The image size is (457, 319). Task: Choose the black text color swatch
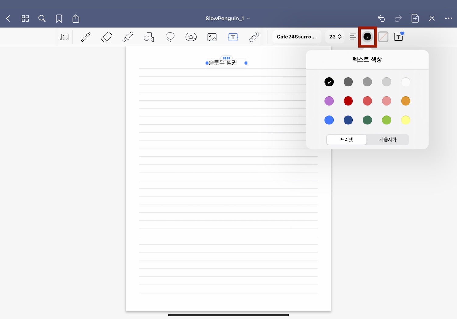329,82
